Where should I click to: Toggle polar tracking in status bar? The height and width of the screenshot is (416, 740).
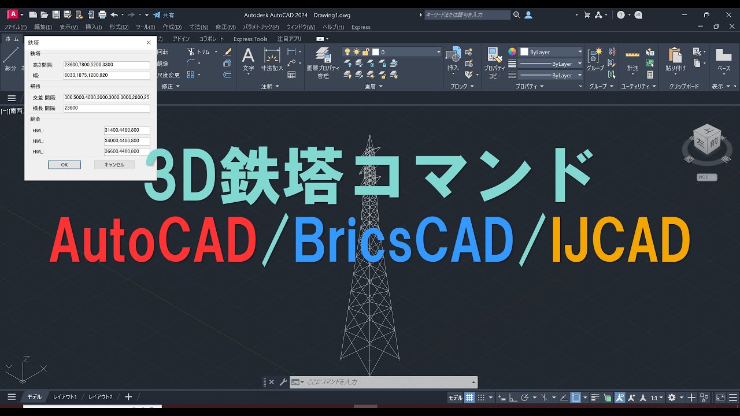pos(524,398)
